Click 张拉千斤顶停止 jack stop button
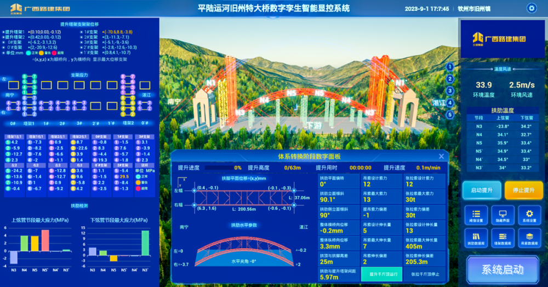This screenshot has height=287, width=548. (425, 274)
